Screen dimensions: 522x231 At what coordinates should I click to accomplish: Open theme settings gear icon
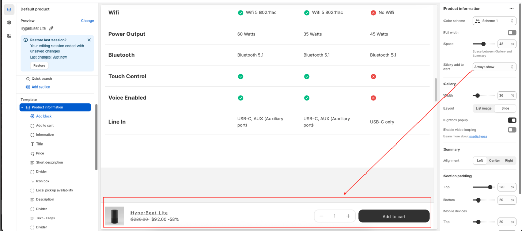click(9, 22)
